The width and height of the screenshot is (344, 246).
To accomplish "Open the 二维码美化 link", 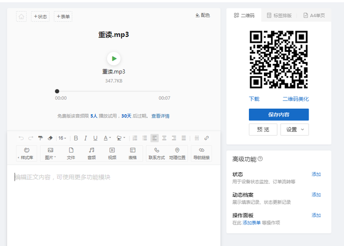I will tap(296, 99).
